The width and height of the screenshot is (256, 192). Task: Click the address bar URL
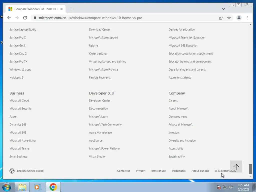click(90, 18)
